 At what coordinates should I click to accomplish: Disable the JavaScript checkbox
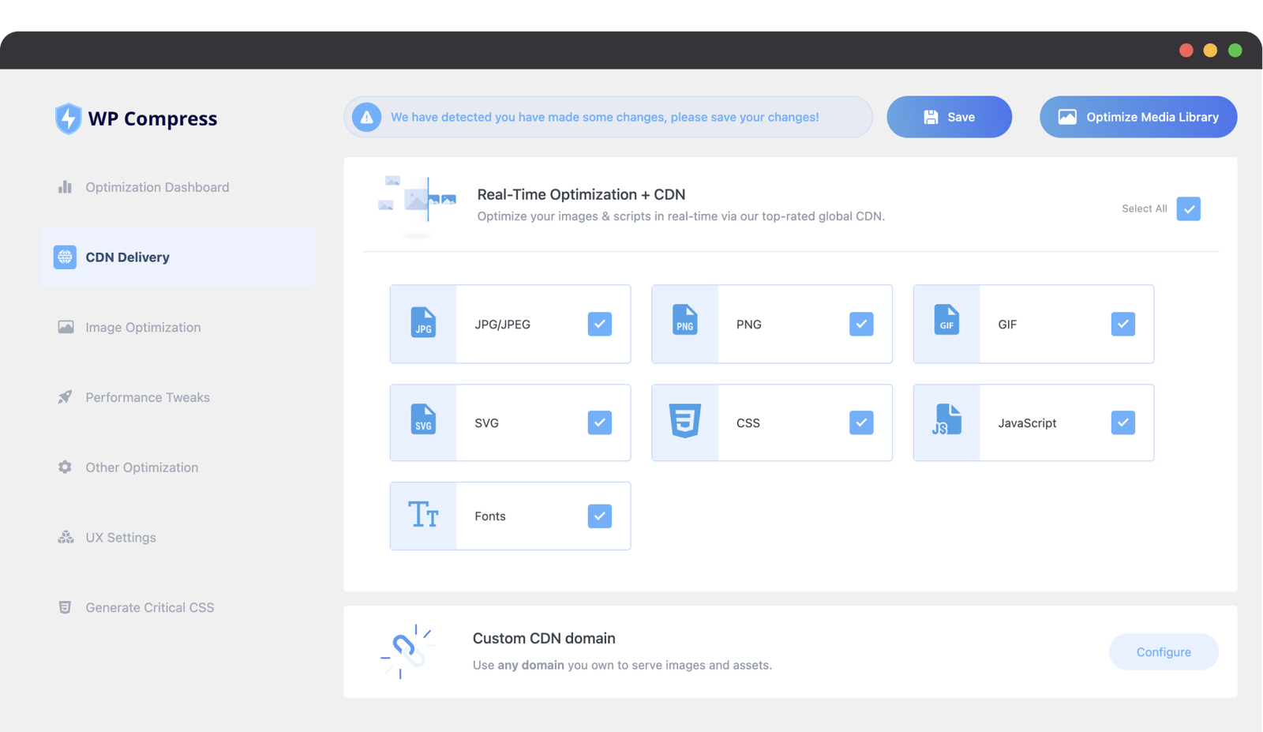1122,422
